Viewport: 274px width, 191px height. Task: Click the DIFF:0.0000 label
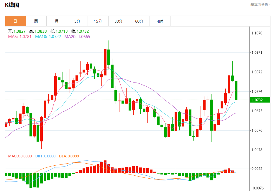pos(45,156)
